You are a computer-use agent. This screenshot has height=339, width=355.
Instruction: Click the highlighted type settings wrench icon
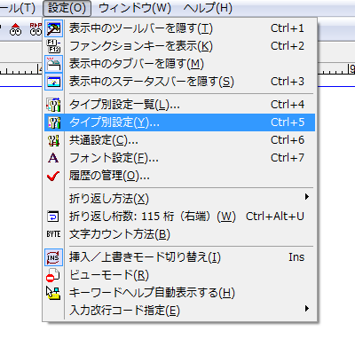[x=53, y=122]
